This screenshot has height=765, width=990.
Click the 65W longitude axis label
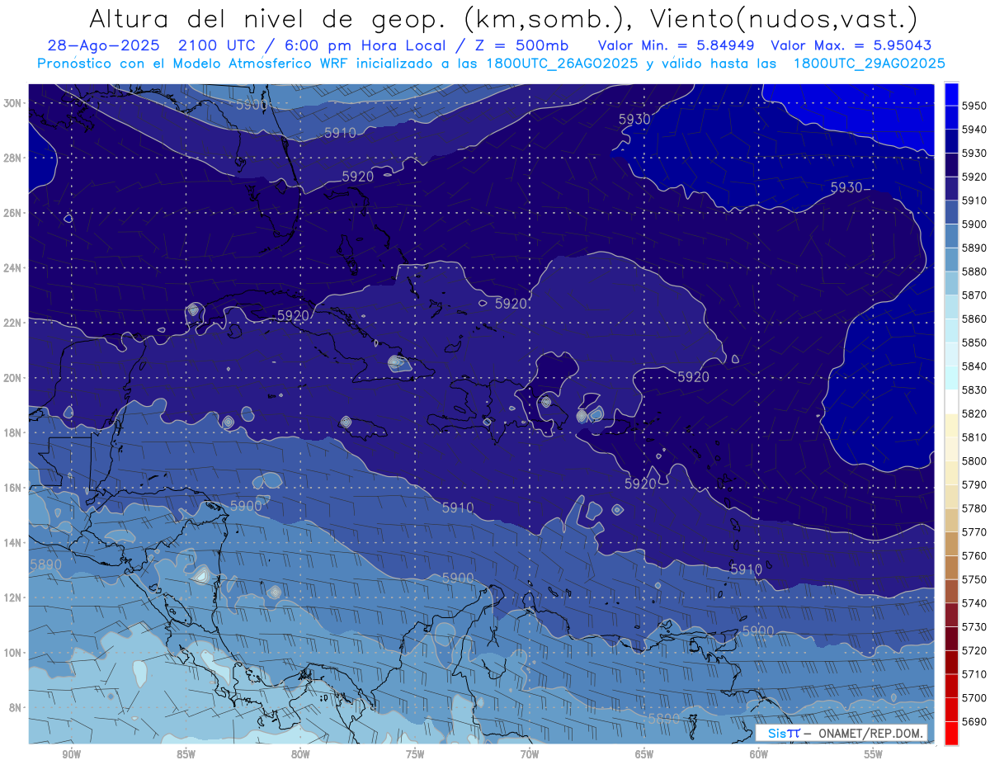tap(644, 754)
